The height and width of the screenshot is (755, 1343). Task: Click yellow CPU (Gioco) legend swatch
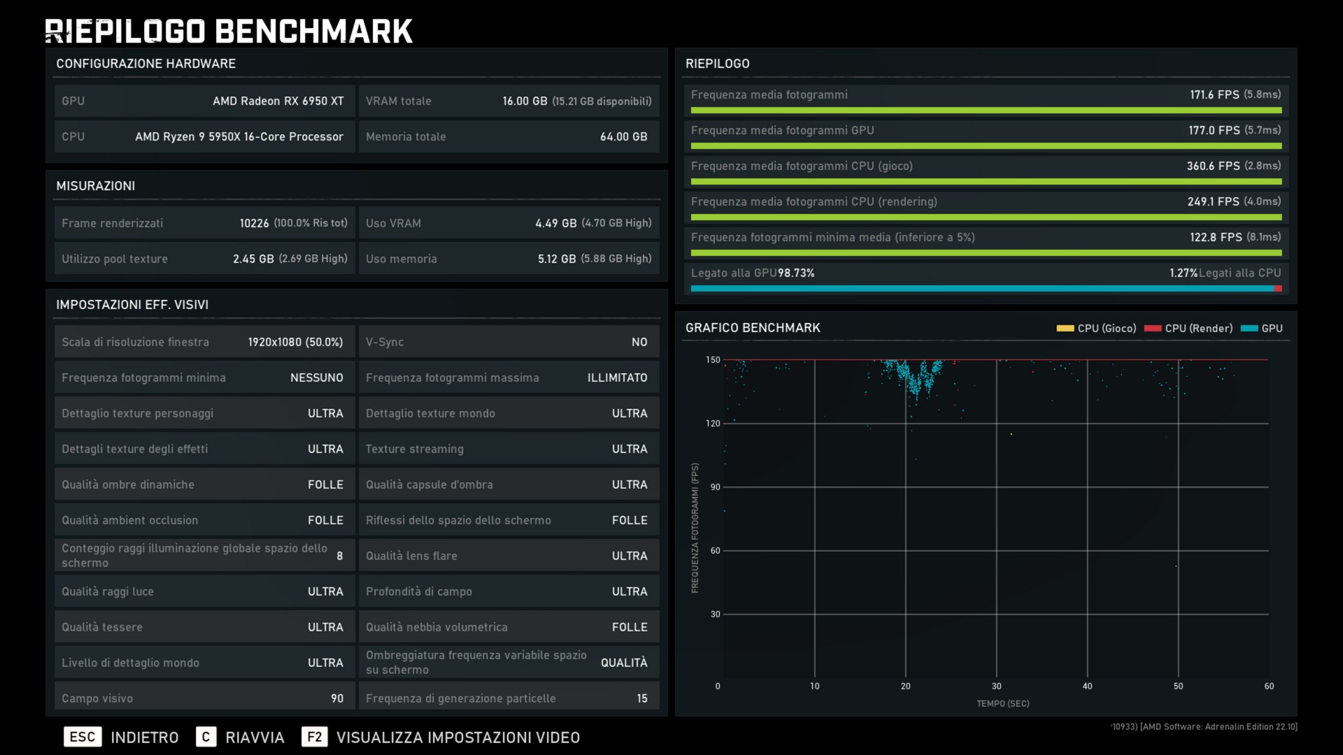(1065, 329)
